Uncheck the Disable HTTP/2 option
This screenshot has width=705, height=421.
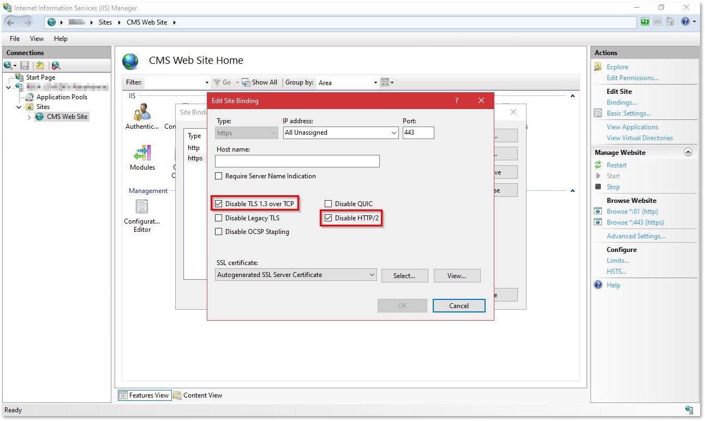coord(328,218)
